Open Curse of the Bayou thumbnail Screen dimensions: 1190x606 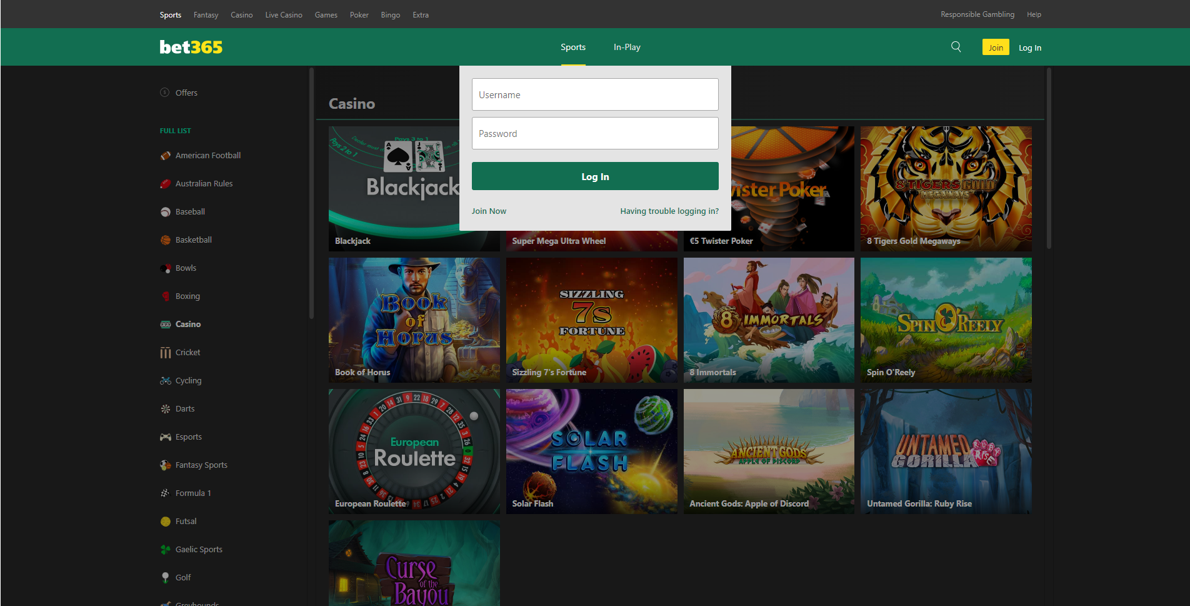[414, 563]
